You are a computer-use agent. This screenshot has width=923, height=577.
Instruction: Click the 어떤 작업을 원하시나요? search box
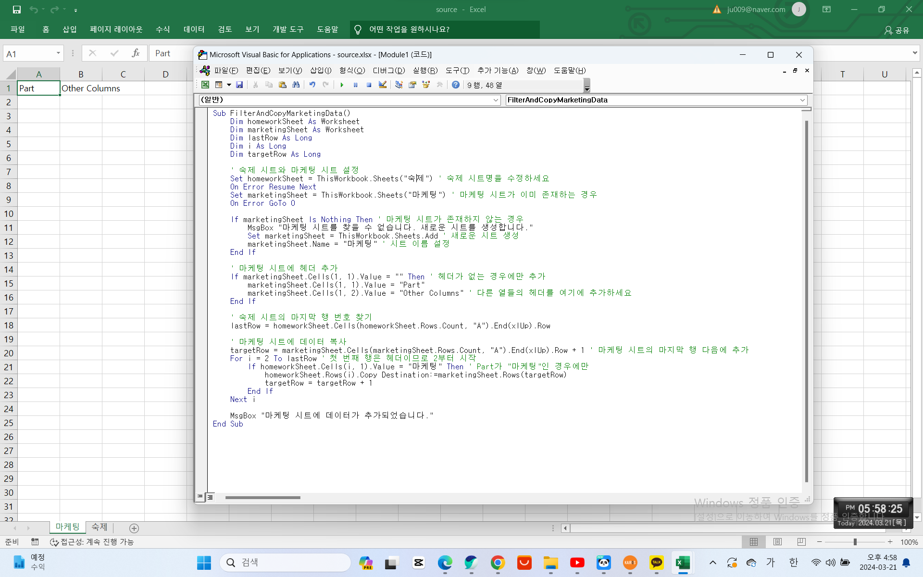click(x=445, y=29)
